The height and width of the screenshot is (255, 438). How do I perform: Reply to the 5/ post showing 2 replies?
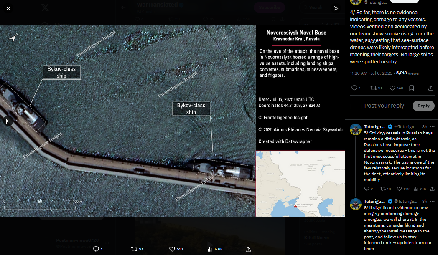[x=367, y=189]
